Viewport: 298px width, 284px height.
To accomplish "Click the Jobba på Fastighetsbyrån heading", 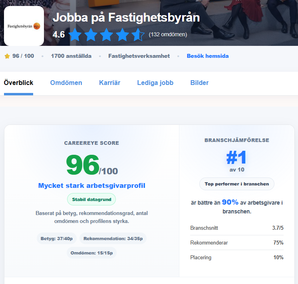I will click(126, 18).
